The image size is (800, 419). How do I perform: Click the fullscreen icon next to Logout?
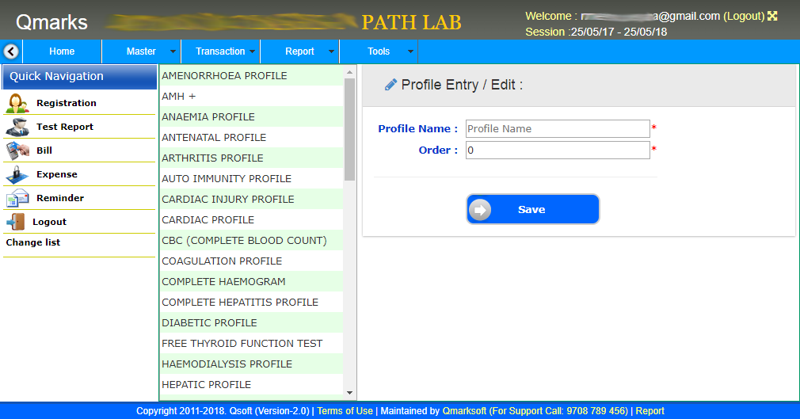pyautogui.click(x=772, y=17)
